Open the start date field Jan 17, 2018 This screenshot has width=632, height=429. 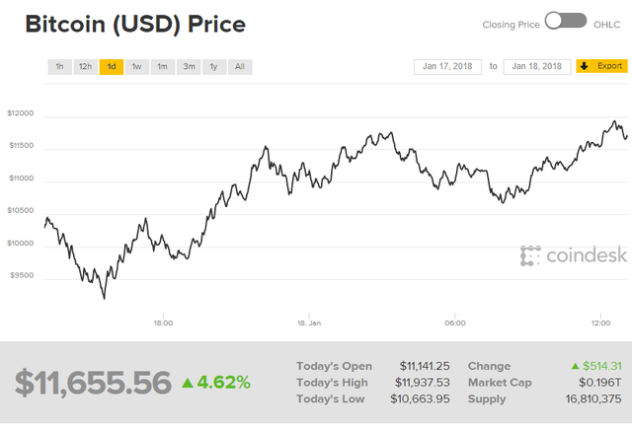[447, 66]
